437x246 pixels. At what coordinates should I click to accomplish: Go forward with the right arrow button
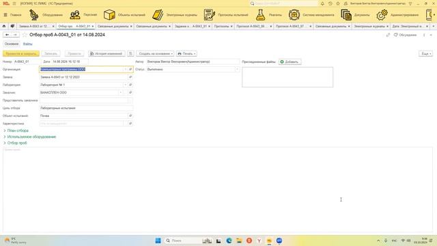(15, 35)
